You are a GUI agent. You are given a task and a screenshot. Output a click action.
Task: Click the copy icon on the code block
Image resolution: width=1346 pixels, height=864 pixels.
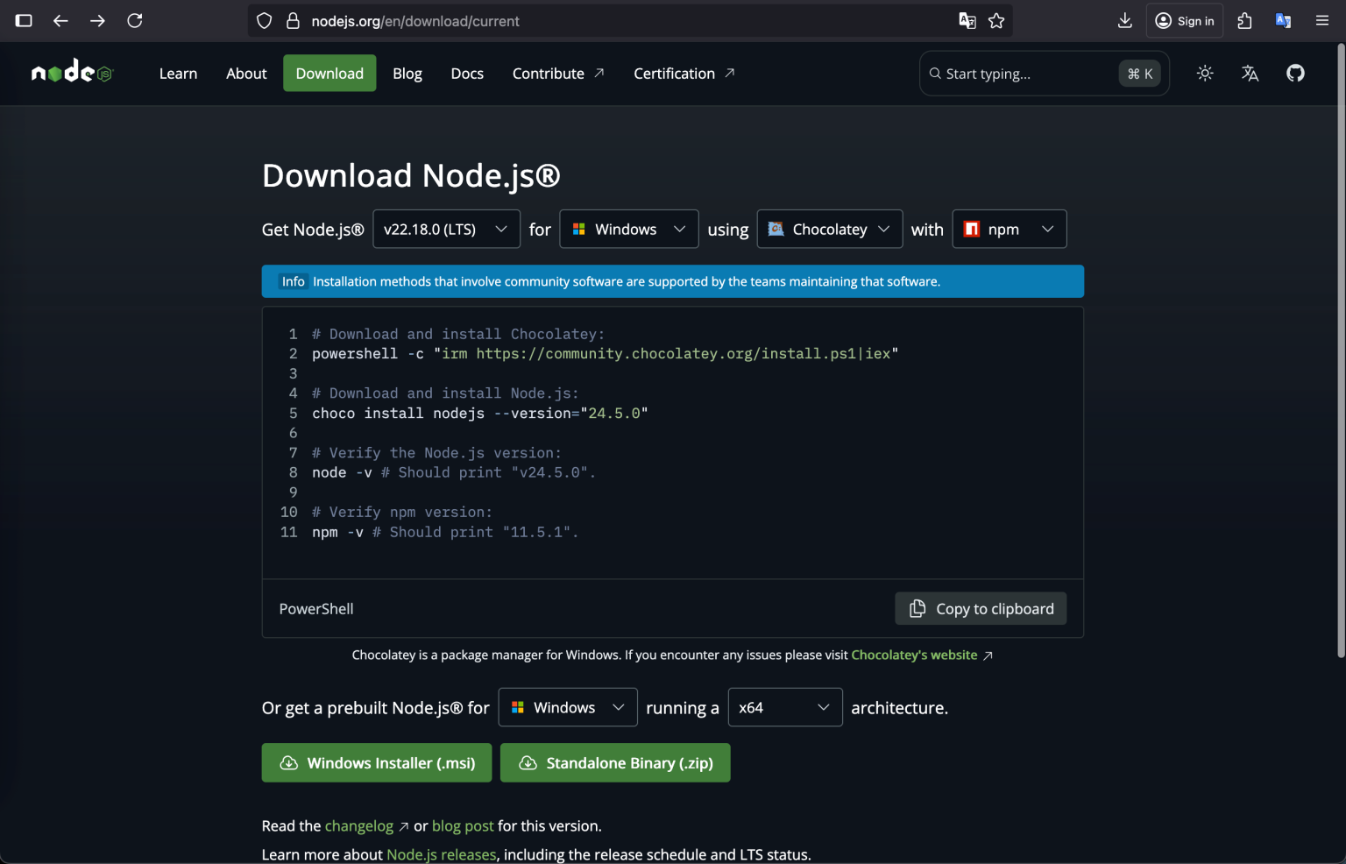[x=917, y=608]
